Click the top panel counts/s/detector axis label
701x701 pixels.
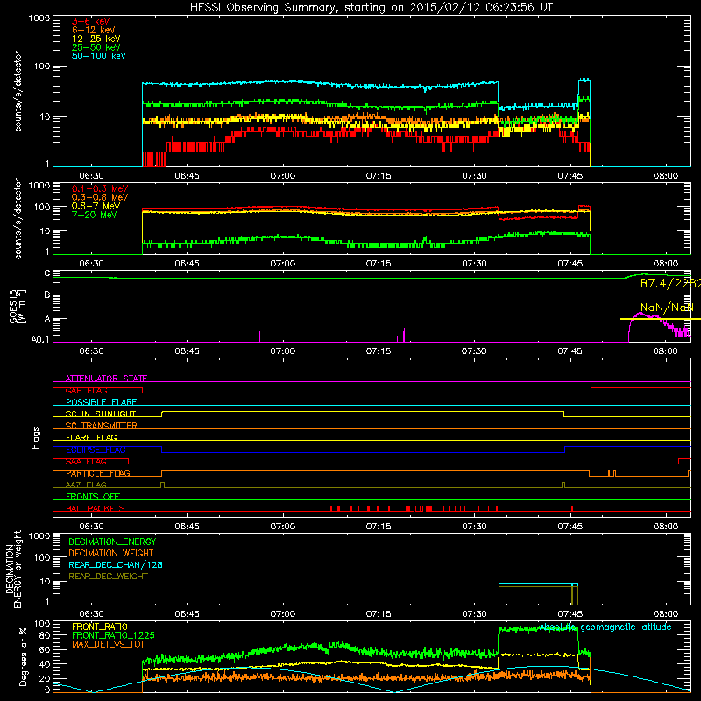18,91
